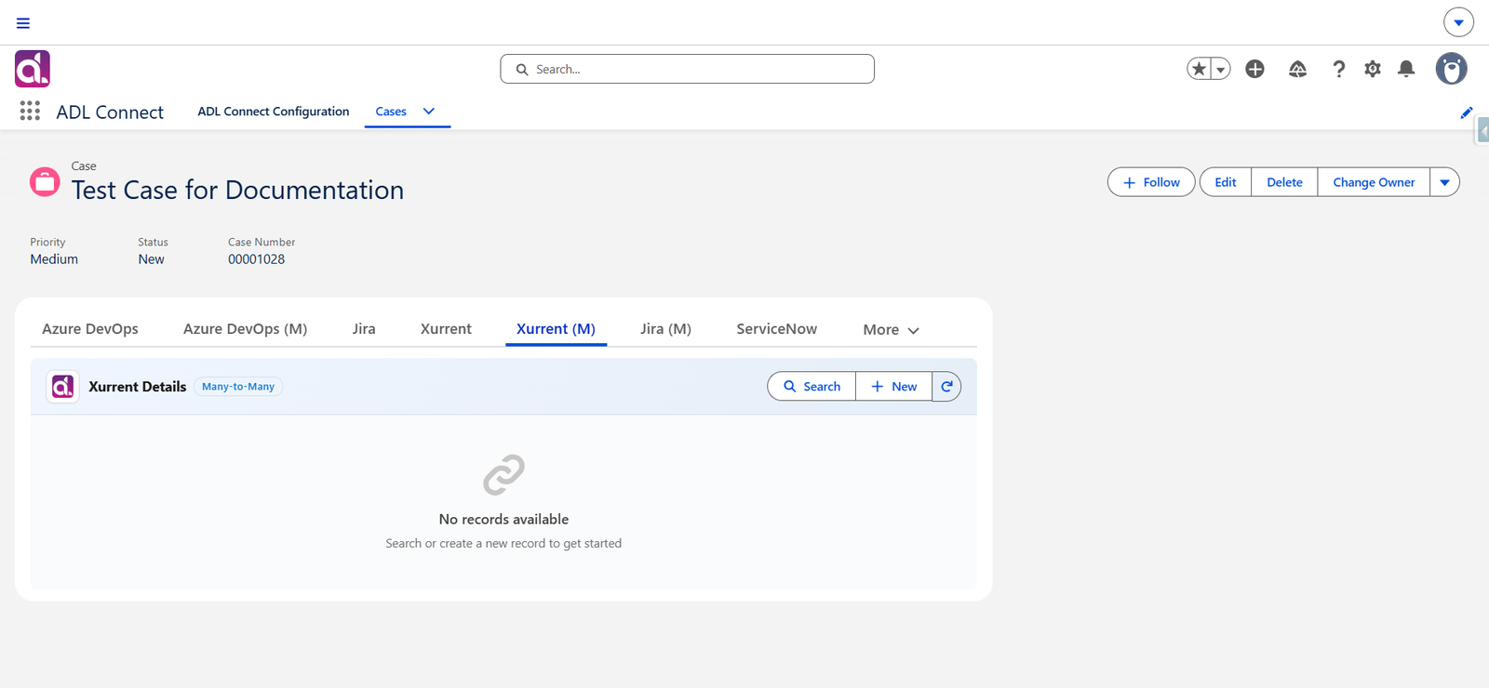Click the global Search field

coord(687,69)
